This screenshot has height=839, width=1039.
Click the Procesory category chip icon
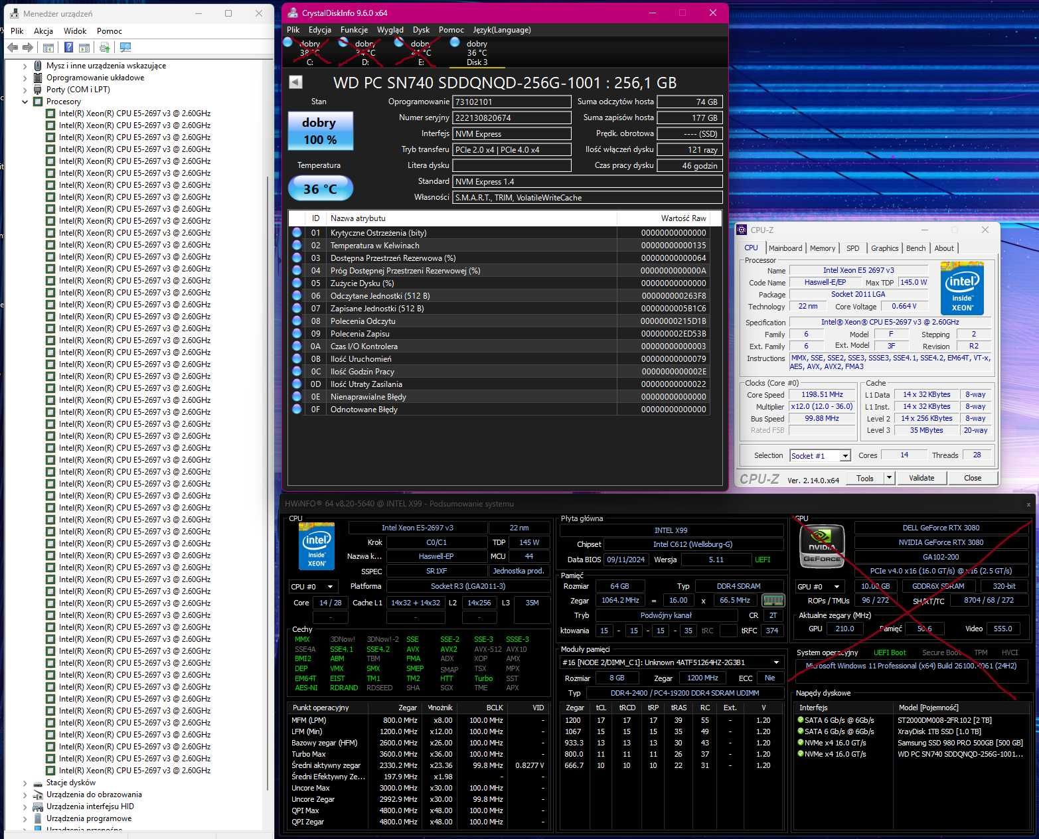click(39, 102)
